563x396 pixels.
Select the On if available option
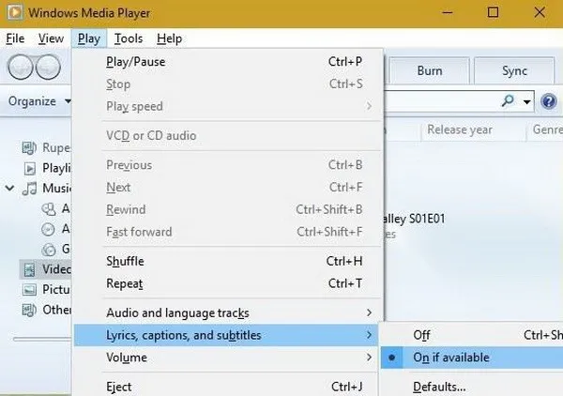point(451,358)
